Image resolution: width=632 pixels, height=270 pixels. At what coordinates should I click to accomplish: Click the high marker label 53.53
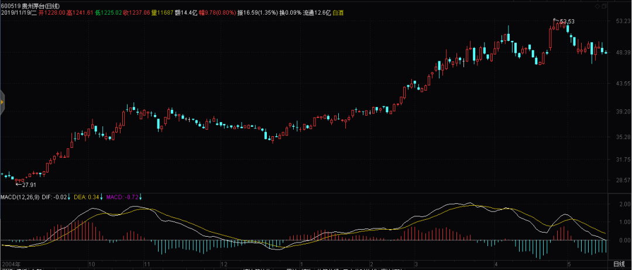click(566, 21)
